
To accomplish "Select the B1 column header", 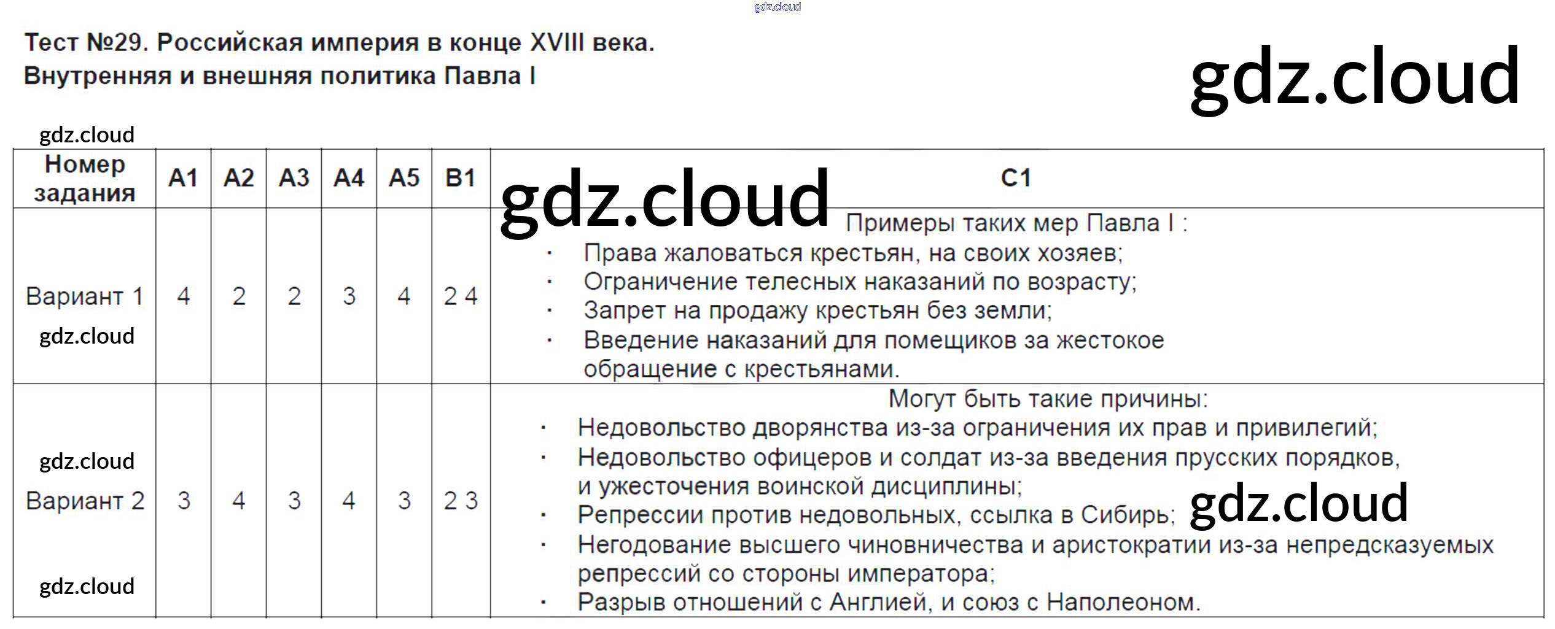I will coord(461,179).
